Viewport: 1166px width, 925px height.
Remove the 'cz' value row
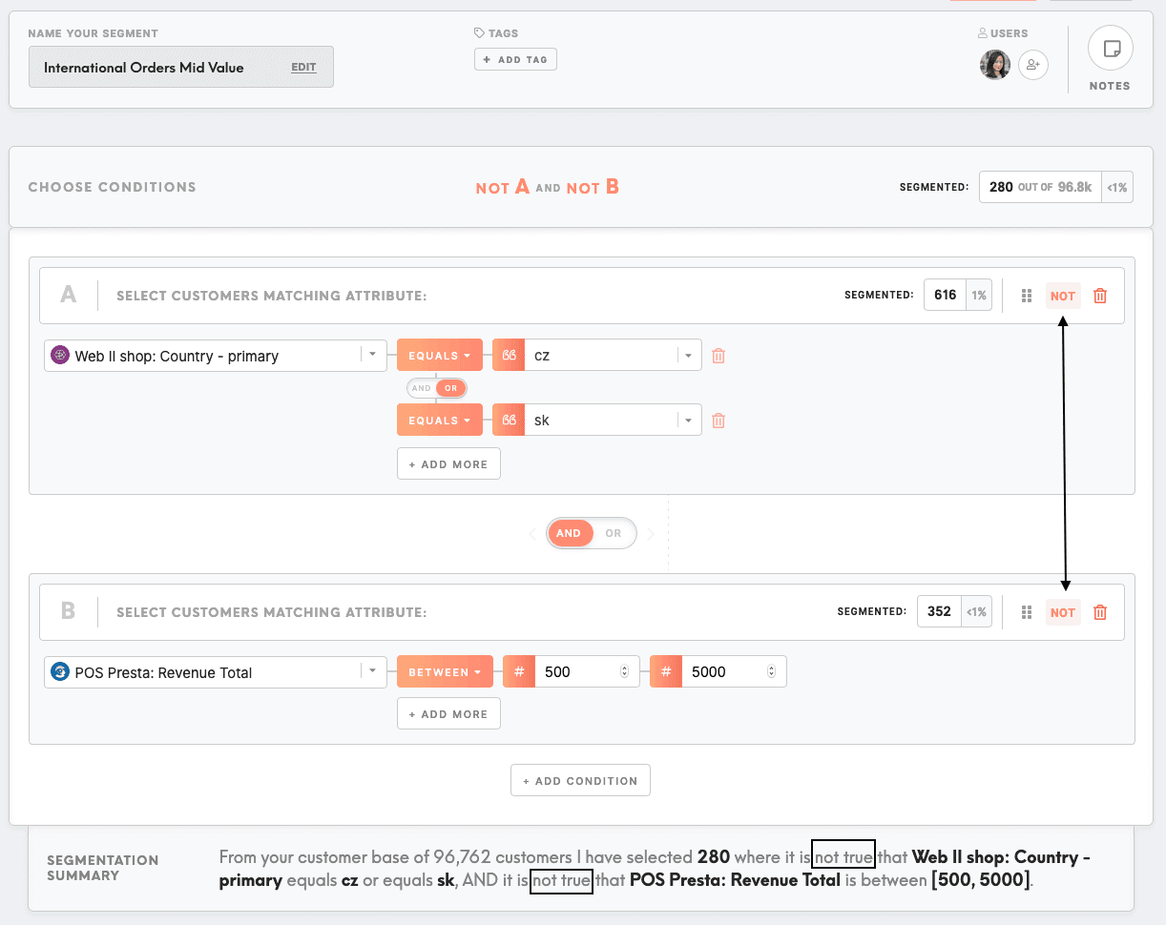[718, 356]
